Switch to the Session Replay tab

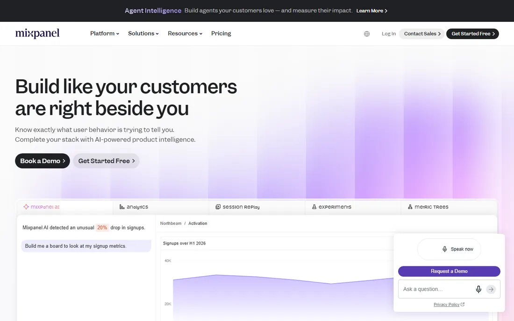(x=257, y=207)
